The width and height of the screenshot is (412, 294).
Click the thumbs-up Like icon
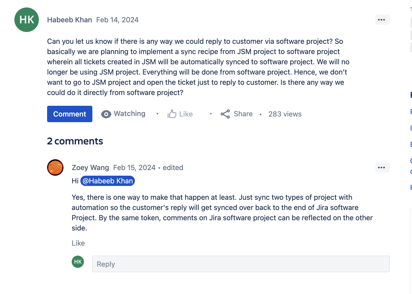pyautogui.click(x=172, y=114)
